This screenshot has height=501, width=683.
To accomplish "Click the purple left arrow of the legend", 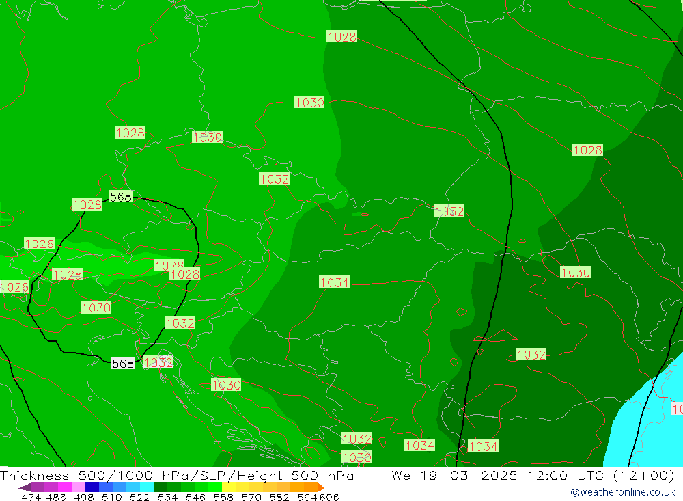I will click(25, 487).
